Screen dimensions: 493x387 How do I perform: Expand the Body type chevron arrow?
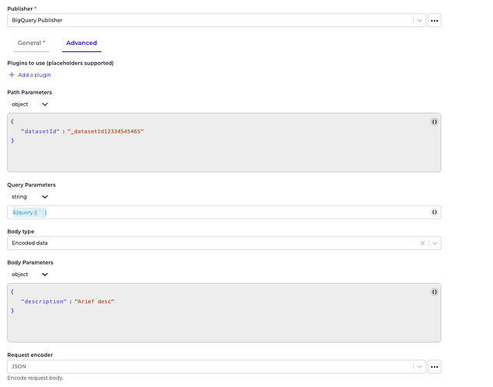coord(434,243)
